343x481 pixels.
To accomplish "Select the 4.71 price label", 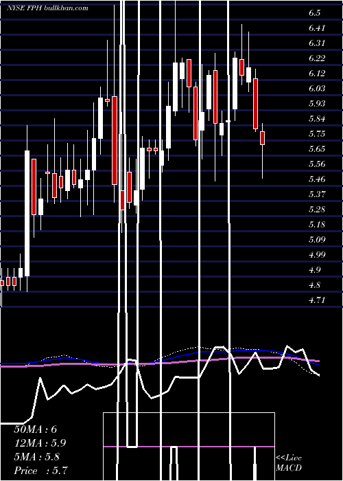I will pos(317,300).
